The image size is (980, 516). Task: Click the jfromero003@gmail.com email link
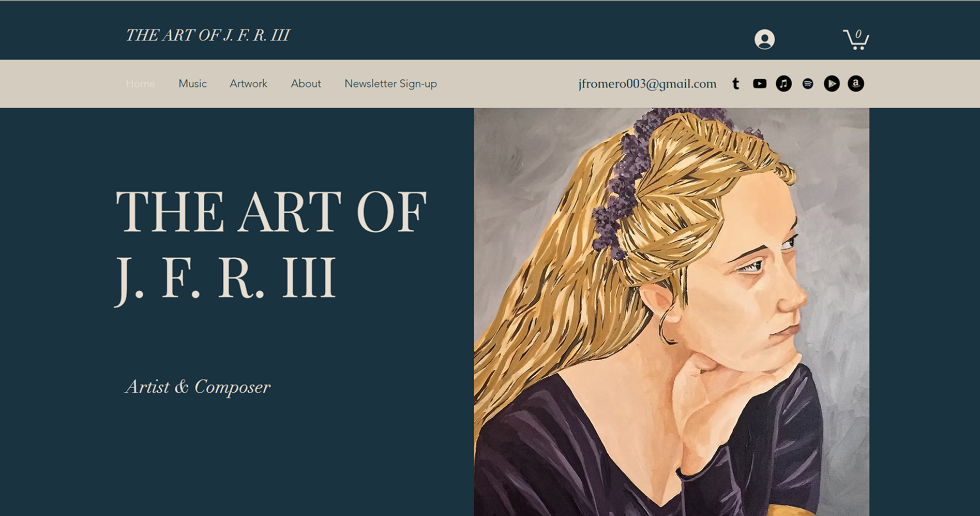click(x=647, y=83)
